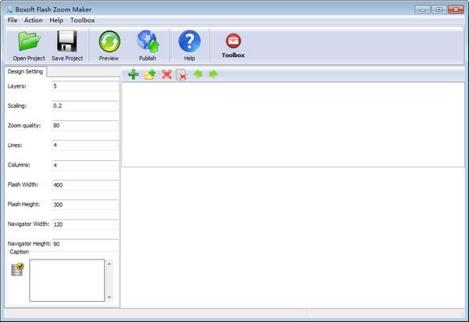This screenshot has width=469, height=322.
Task: Click the Publish globe icon
Action: (148, 41)
